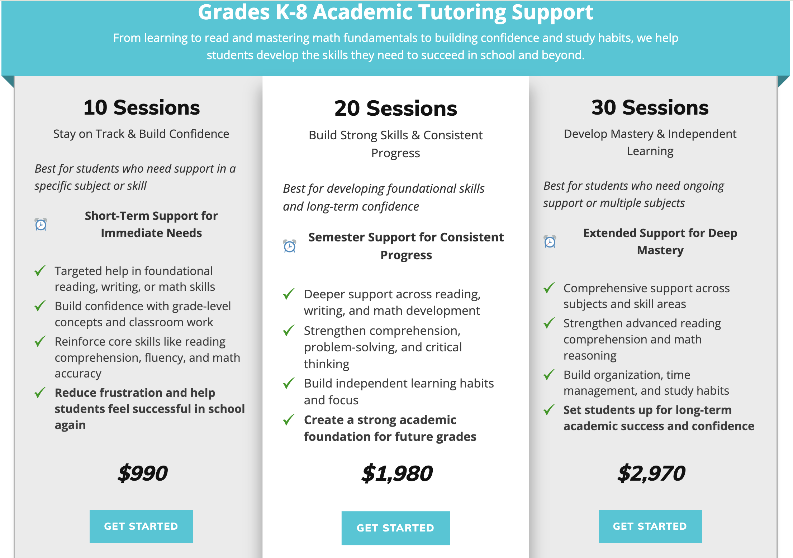Click the alarm clock icon in 20 Sessions column
This screenshot has width=793, height=558.
click(289, 246)
